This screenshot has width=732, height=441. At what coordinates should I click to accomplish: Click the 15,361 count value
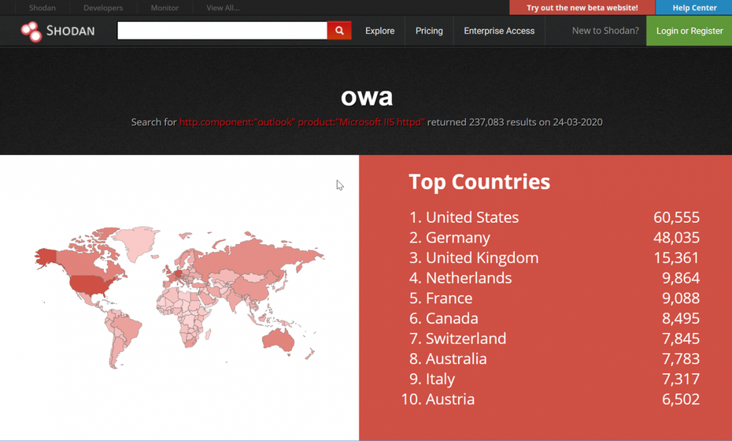point(676,258)
